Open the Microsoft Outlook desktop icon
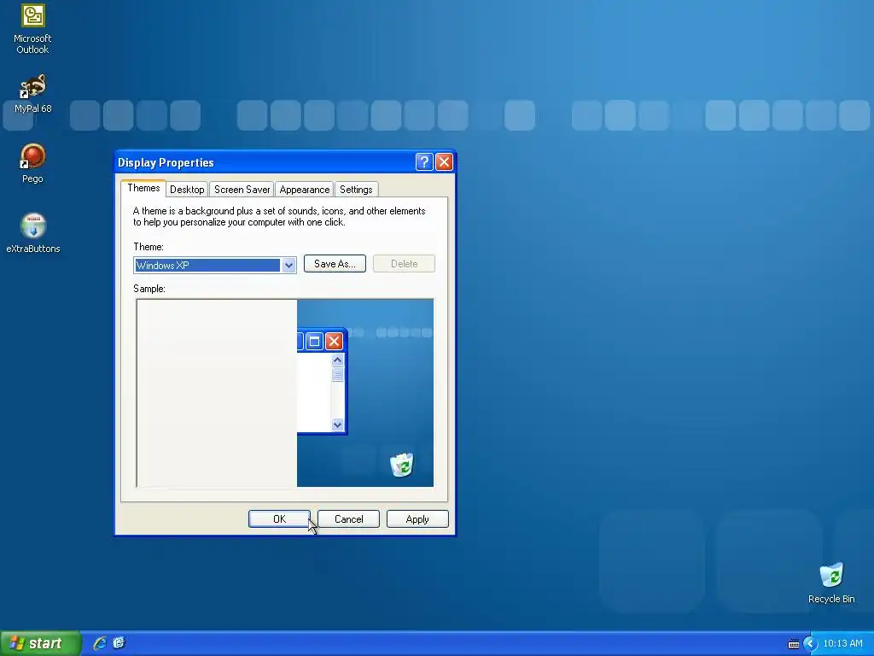This screenshot has height=656, width=874. tap(32, 29)
